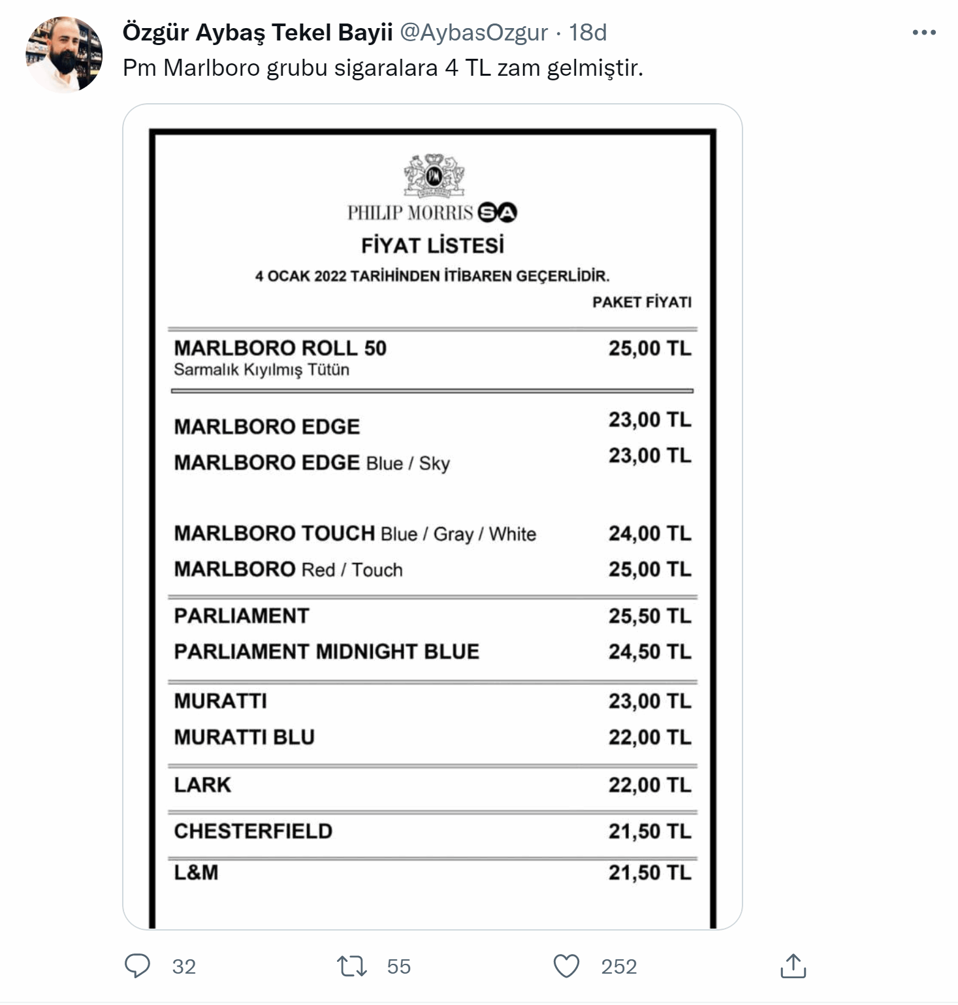Click the reply count 32

click(x=184, y=966)
